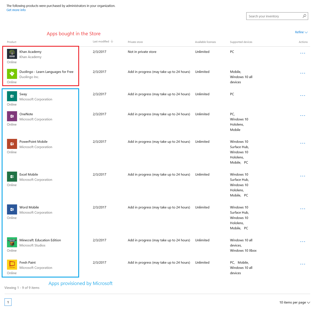Click the Khan Academy app icon

click(x=12, y=54)
